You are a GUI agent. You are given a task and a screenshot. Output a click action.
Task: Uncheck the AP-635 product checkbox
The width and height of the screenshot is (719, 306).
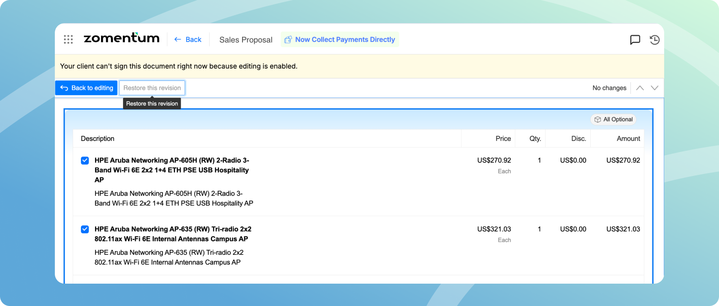(85, 229)
